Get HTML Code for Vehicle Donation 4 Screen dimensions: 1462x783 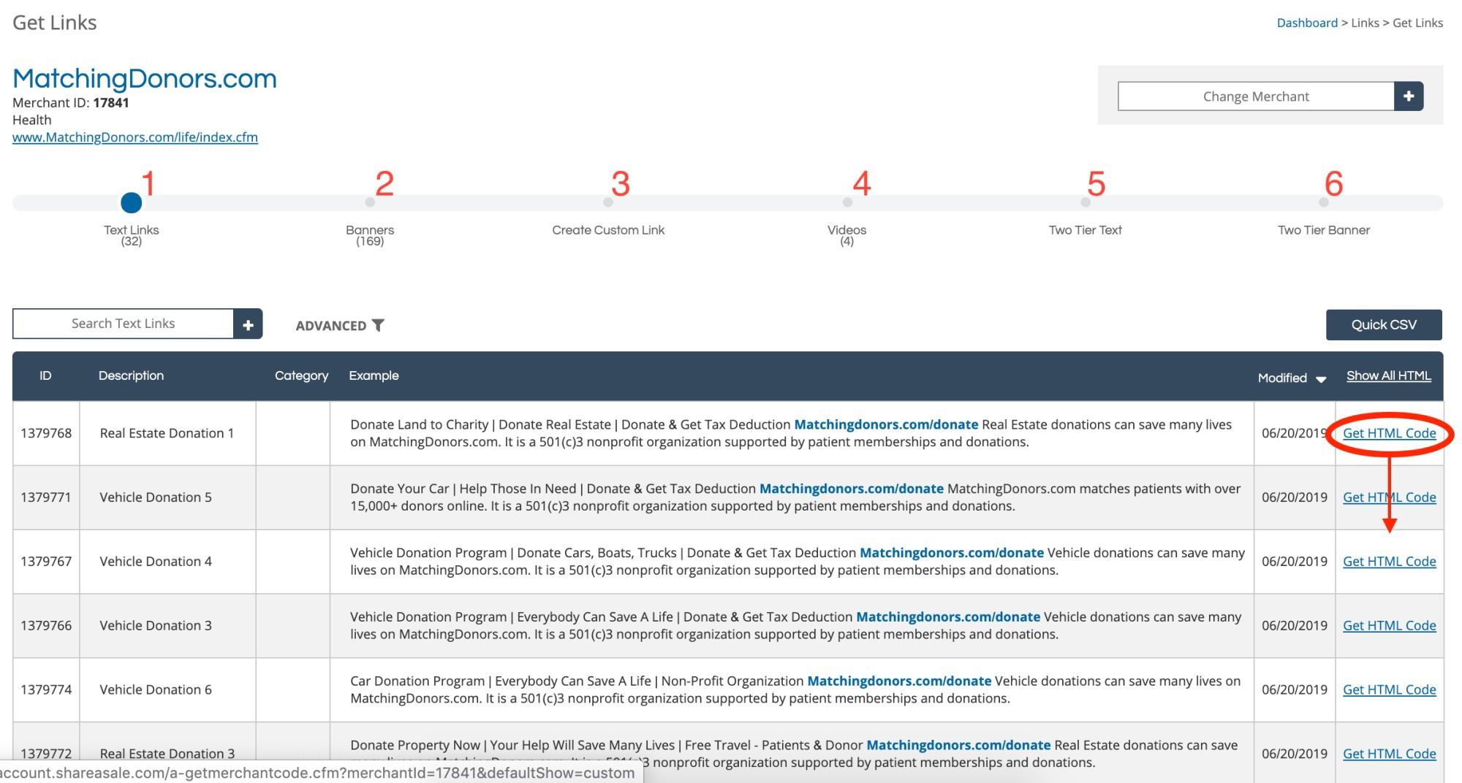(1389, 562)
